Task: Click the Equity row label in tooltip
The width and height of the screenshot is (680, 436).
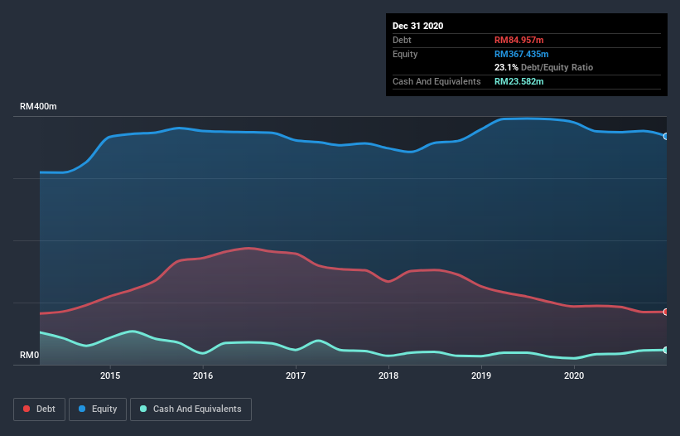Action: (x=405, y=54)
